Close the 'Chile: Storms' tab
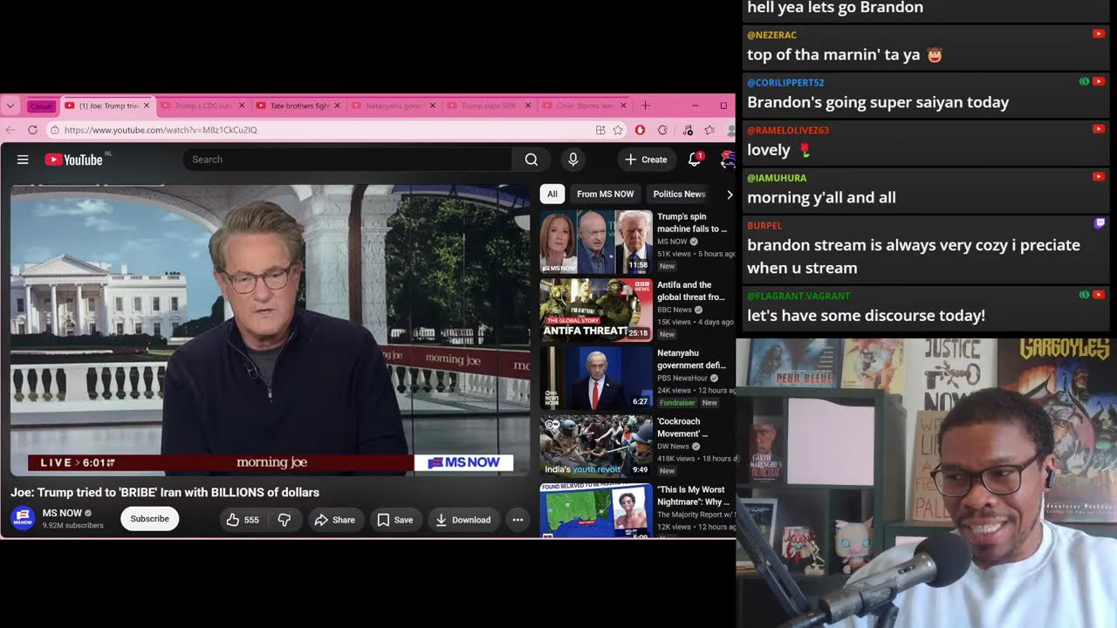The width and height of the screenshot is (1117, 628). [x=623, y=106]
